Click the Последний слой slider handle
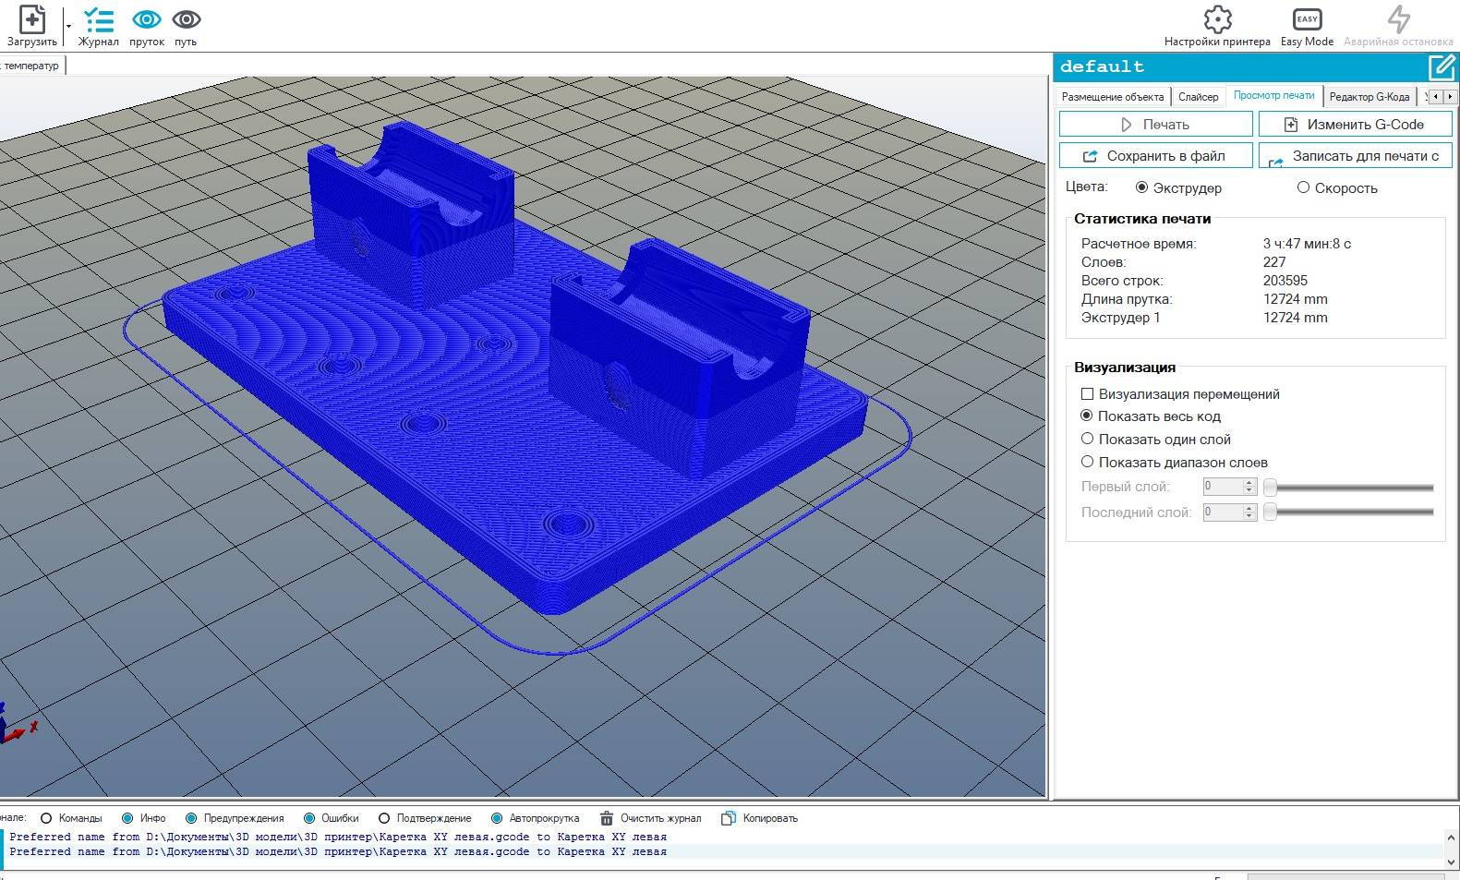This screenshot has width=1460, height=880. coord(1271,512)
